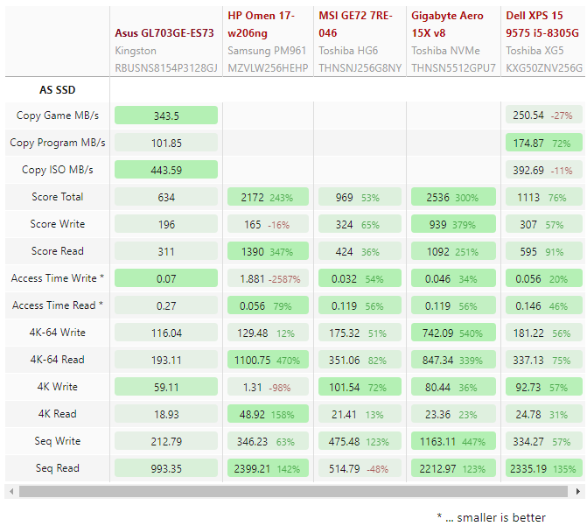Click the smaller is better footnote

click(491, 517)
